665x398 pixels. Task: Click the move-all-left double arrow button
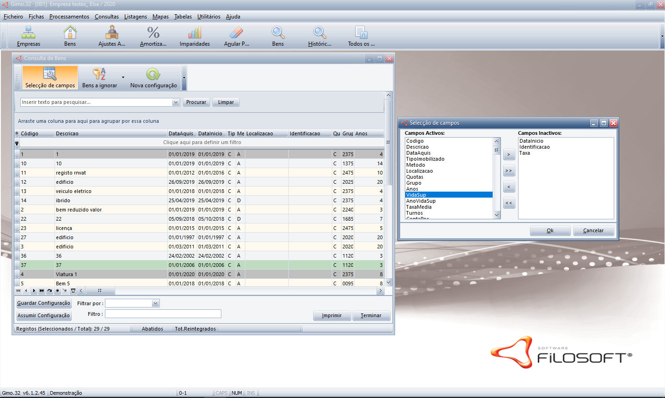509,203
